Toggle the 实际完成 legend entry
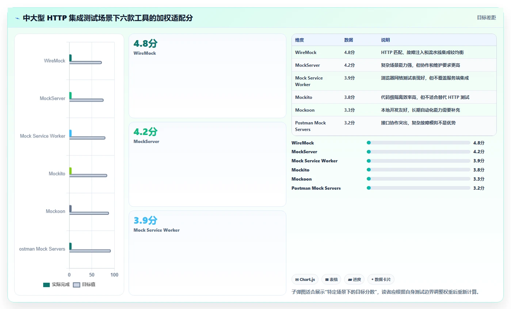This screenshot has width=511, height=309. 56,285
